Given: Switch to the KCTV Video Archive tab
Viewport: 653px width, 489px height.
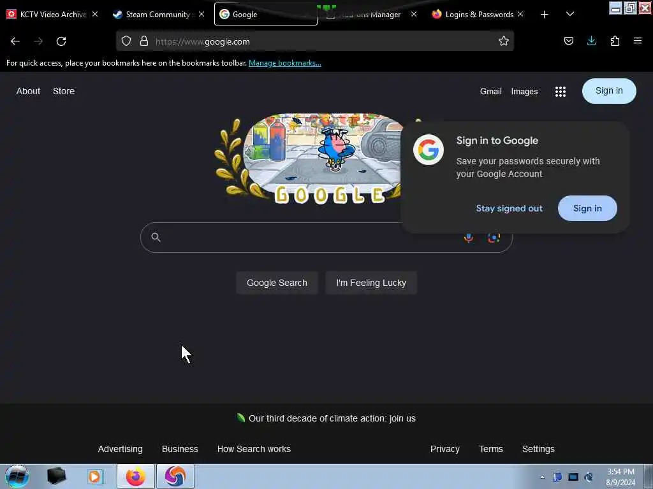Looking at the screenshot, I should click(52, 15).
